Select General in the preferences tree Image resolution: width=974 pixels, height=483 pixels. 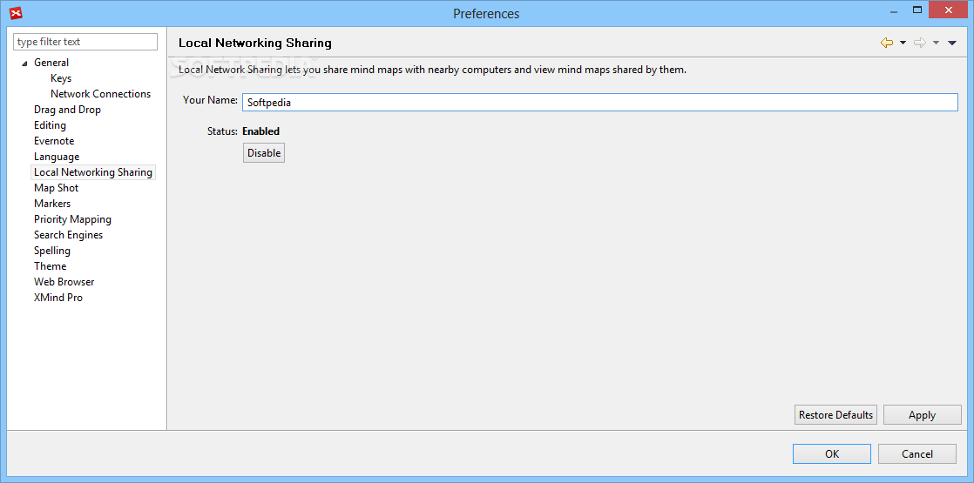point(51,63)
